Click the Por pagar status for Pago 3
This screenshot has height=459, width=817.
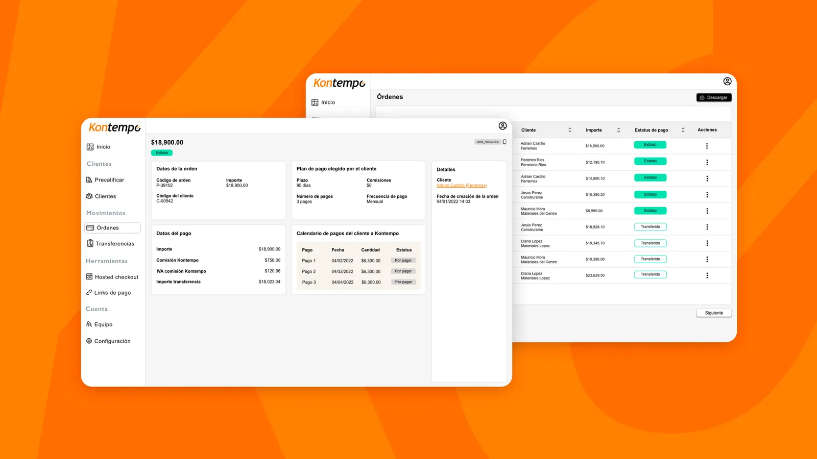point(403,282)
